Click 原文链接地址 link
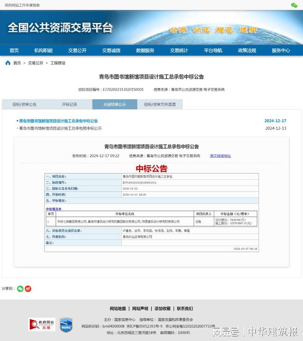Image resolution: width=303 pixels, height=341 pixels. 220,156
